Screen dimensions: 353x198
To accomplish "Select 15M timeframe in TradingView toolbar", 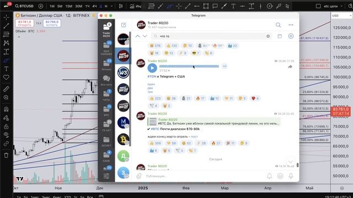I will coord(68,6).
